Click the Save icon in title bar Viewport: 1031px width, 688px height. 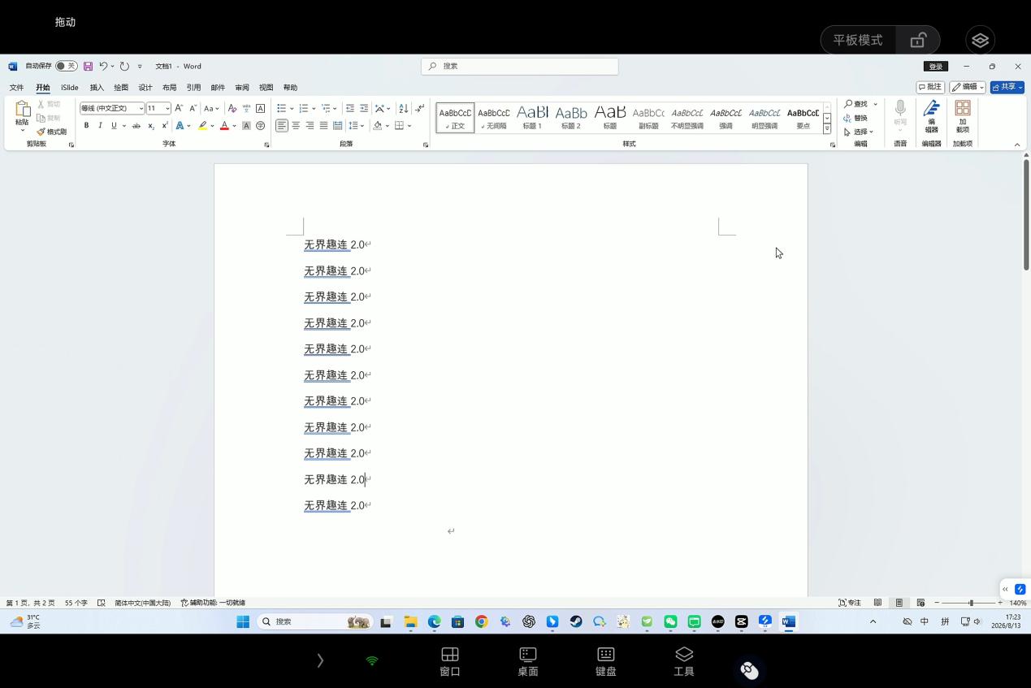pyautogui.click(x=89, y=66)
